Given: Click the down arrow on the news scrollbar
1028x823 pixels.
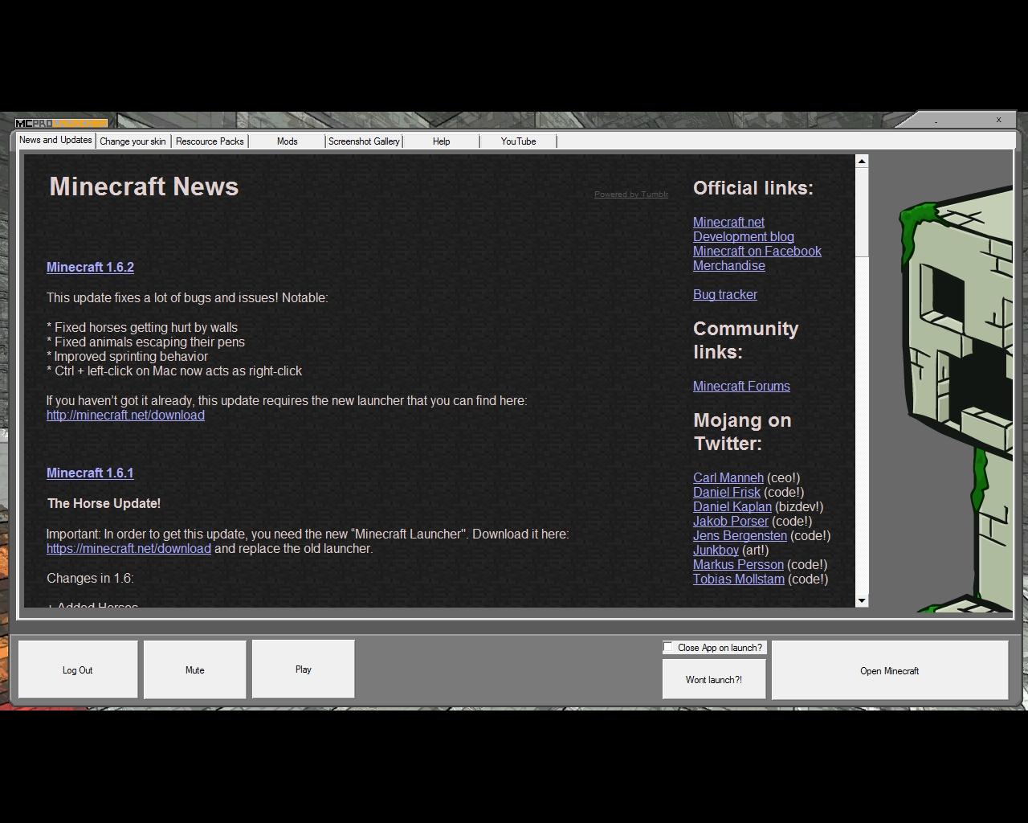Looking at the screenshot, I should tap(861, 600).
